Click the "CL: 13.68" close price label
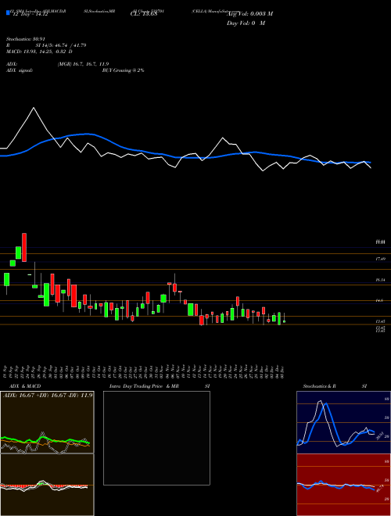Screen dimensions: 391x516 pyautogui.click(x=144, y=14)
